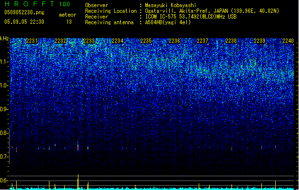This screenshot has width=299, height=190.
Task: Click the tallest yellow signal peak in bottom graph
Action: point(78,182)
